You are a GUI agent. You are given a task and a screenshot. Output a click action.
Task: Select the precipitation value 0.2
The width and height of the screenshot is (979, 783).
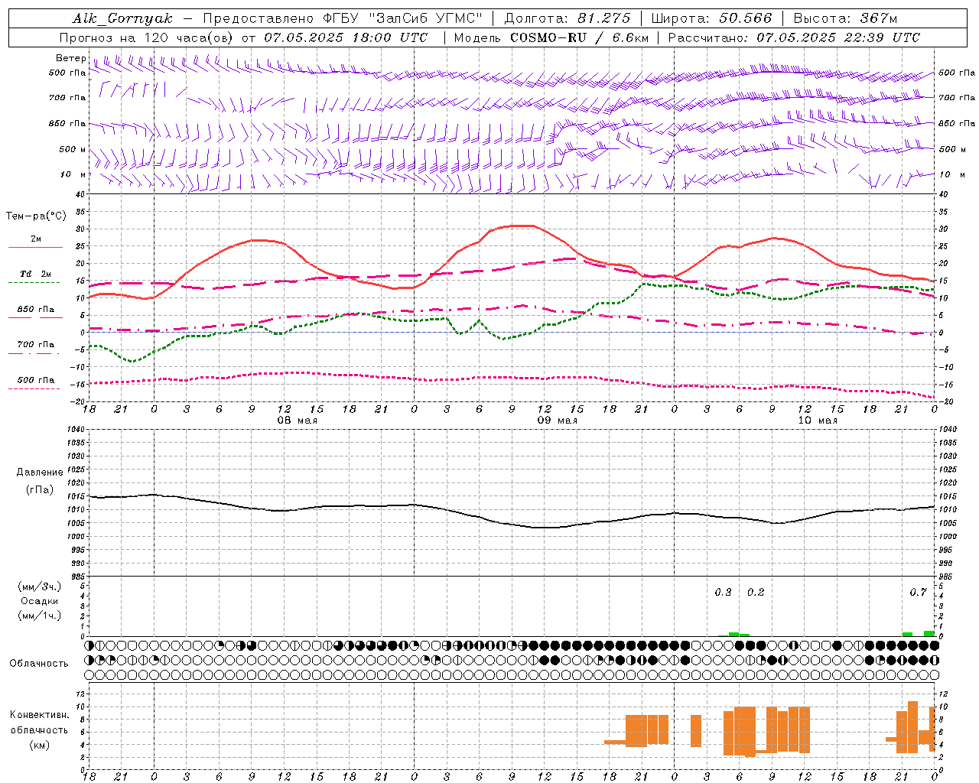756,592
